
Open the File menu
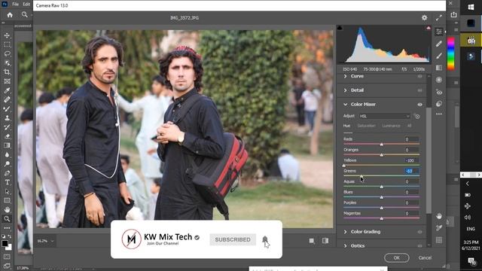15,5
